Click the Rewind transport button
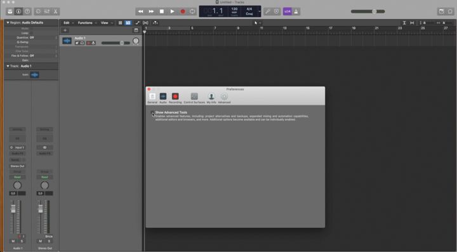 click(140, 11)
